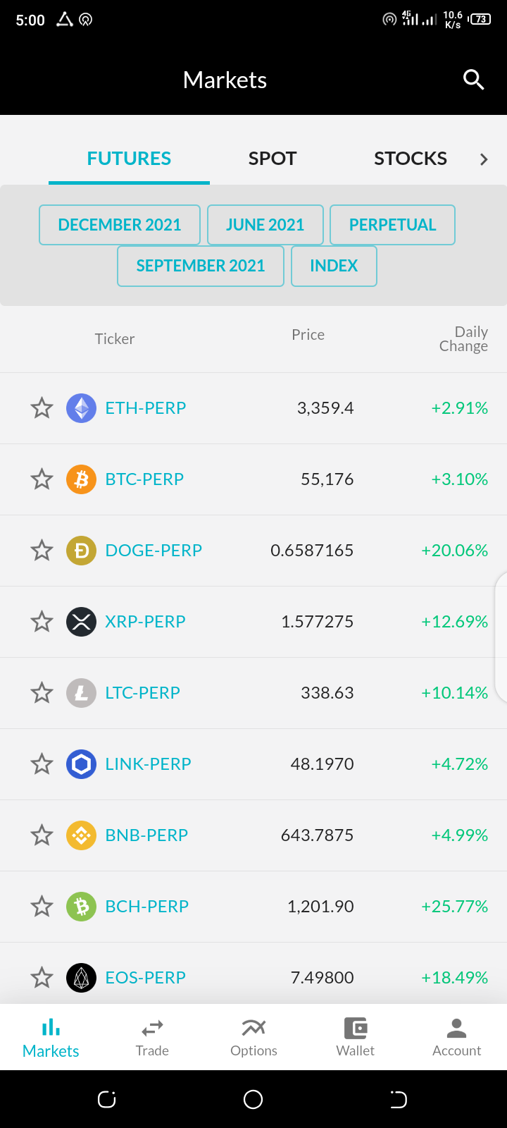The image size is (507, 1128).
Task: Go to Account in bottom bar
Action: pyautogui.click(x=456, y=1037)
